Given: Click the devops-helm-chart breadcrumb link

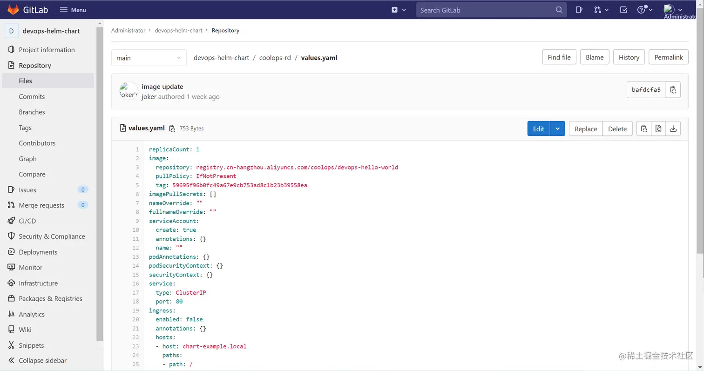Looking at the screenshot, I should 178,30.
